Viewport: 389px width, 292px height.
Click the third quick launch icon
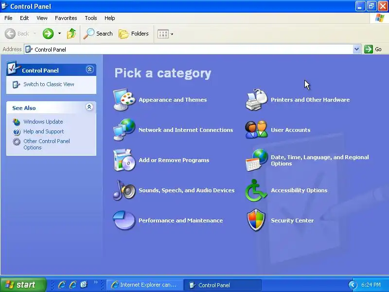84,285
